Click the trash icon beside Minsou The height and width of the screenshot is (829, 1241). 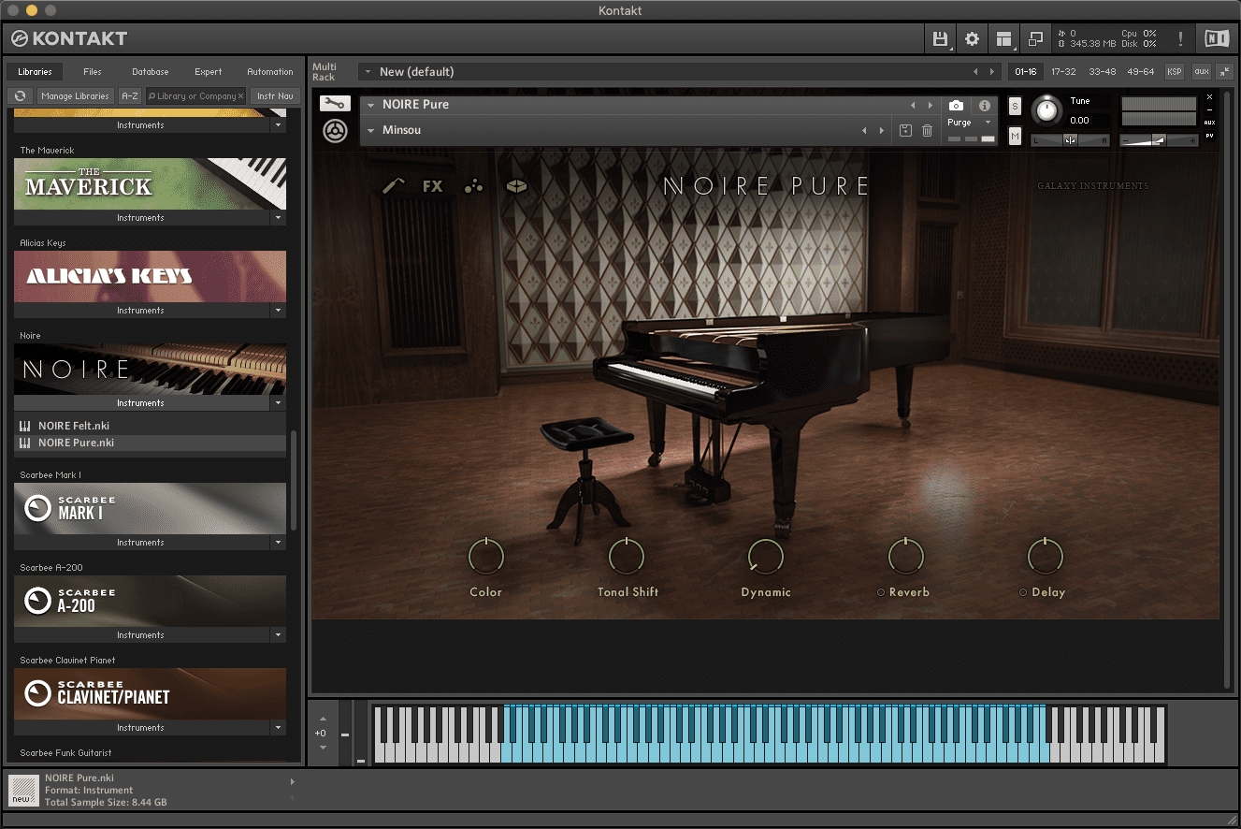[x=927, y=131]
